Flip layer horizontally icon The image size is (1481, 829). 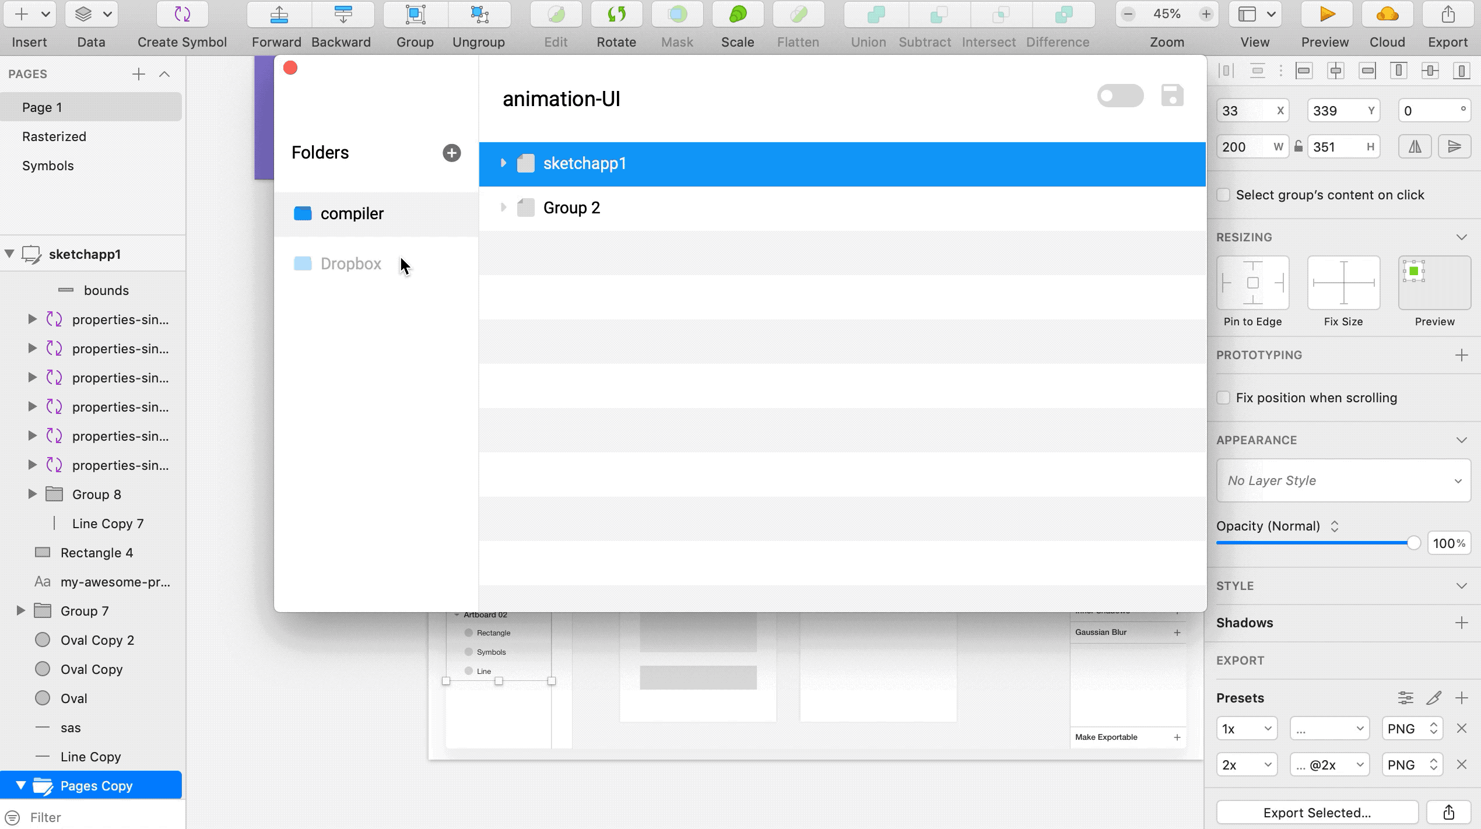[1415, 147]
